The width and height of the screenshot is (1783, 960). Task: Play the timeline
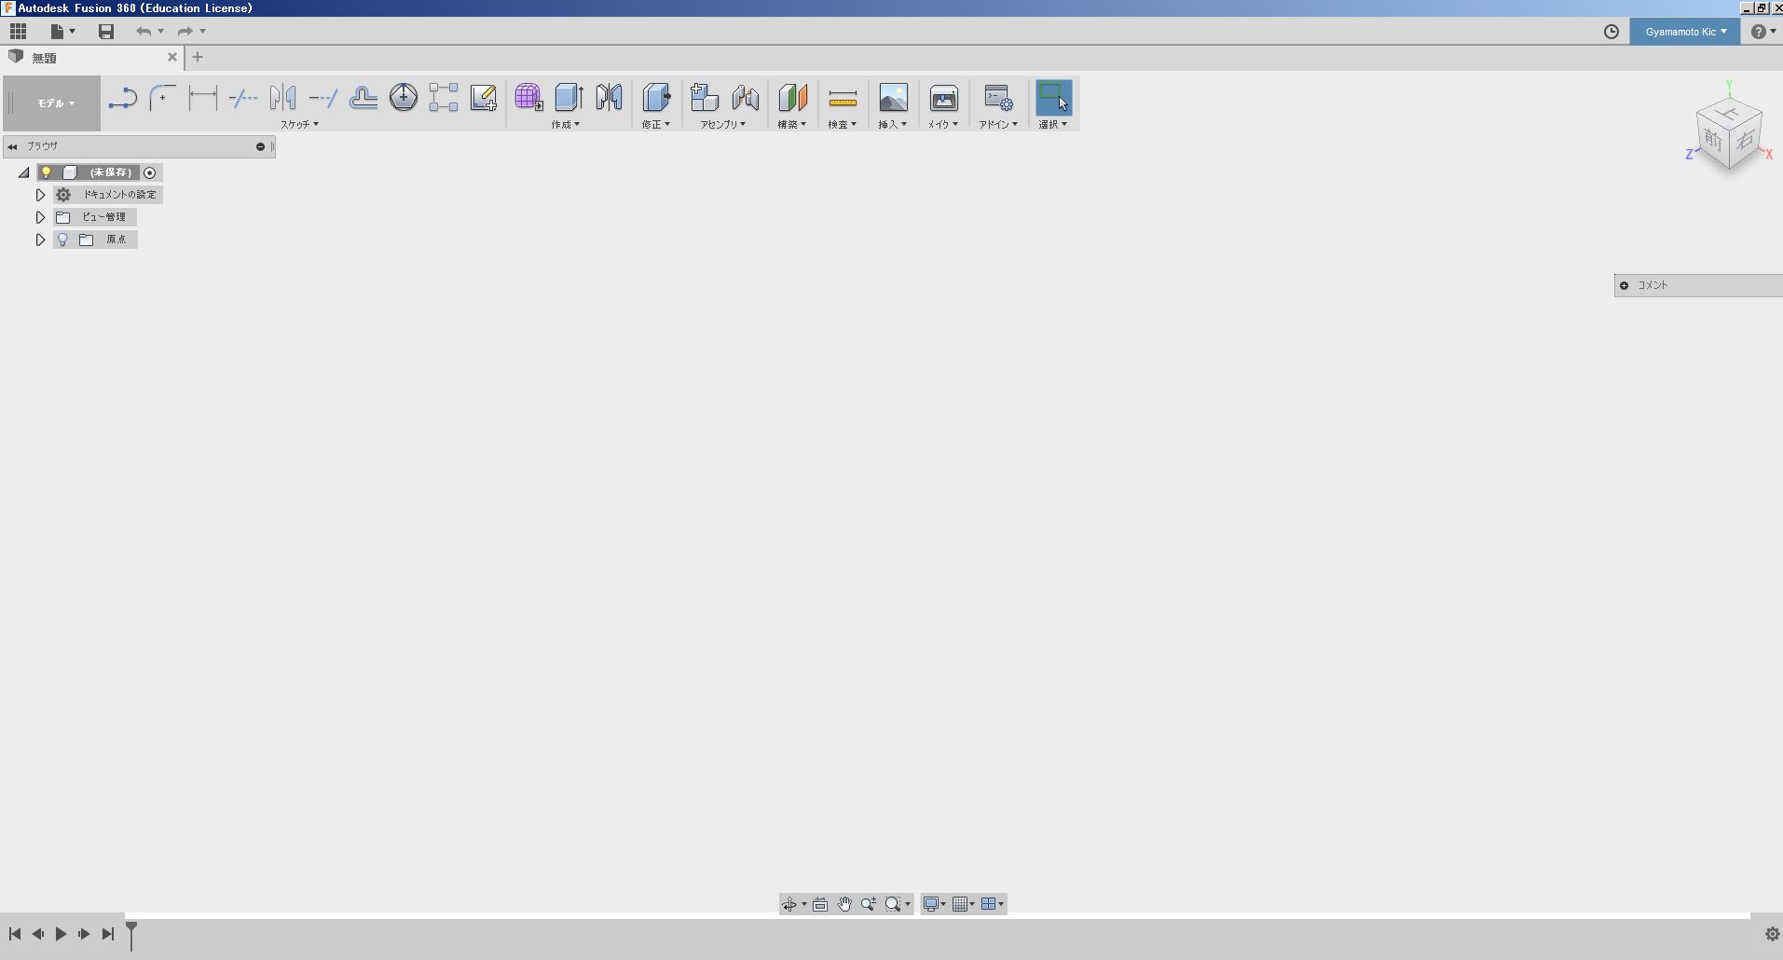(x=61, y=934)
